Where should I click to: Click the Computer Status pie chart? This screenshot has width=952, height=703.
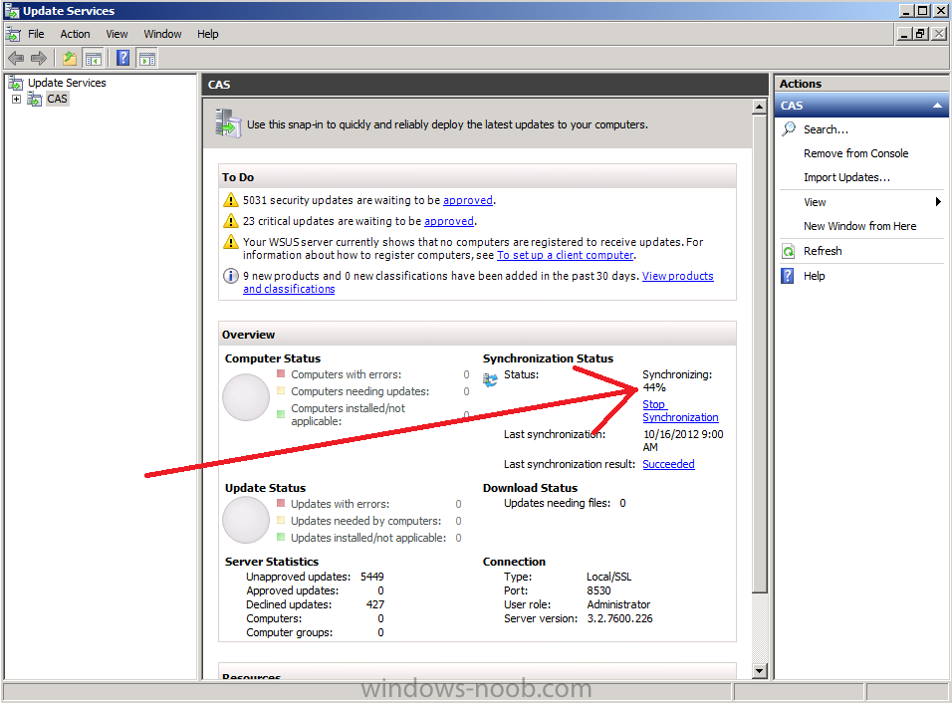[x=246, y=397]
